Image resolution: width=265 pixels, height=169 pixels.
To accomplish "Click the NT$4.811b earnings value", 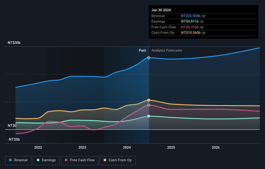I will [190, 21].
